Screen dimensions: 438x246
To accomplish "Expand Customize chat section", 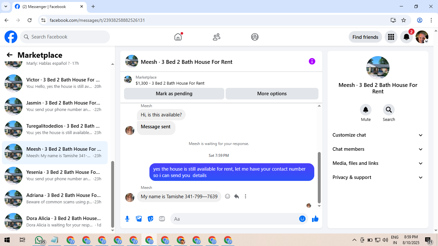I will [x=378, y=135].
